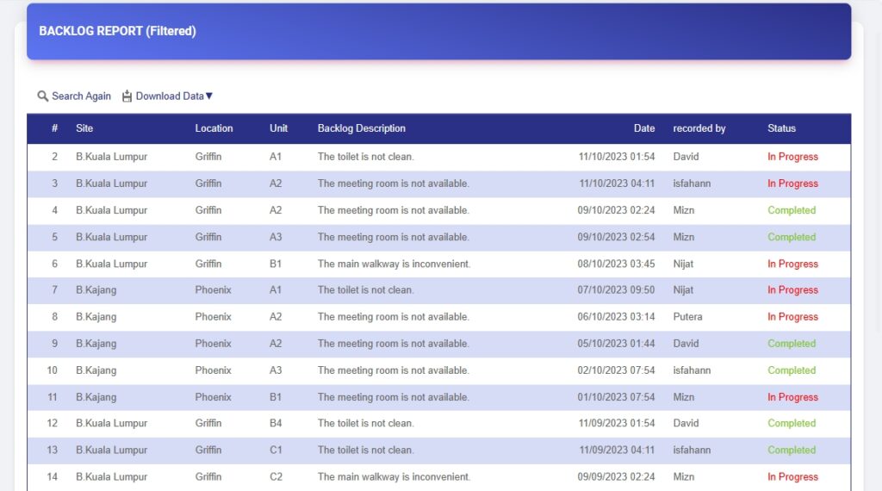Click date 08/10/2023 03:45

tap(616, 264)
